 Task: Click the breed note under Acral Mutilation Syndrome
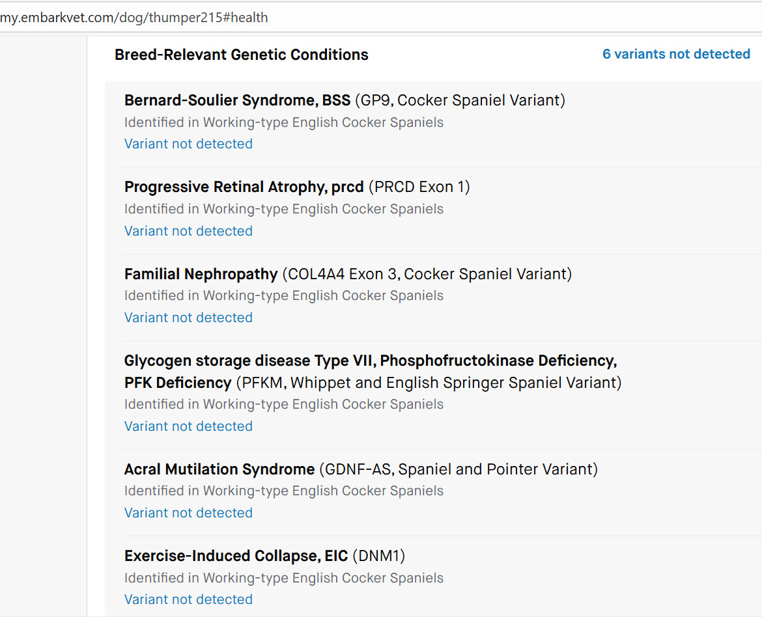point(283,491)
